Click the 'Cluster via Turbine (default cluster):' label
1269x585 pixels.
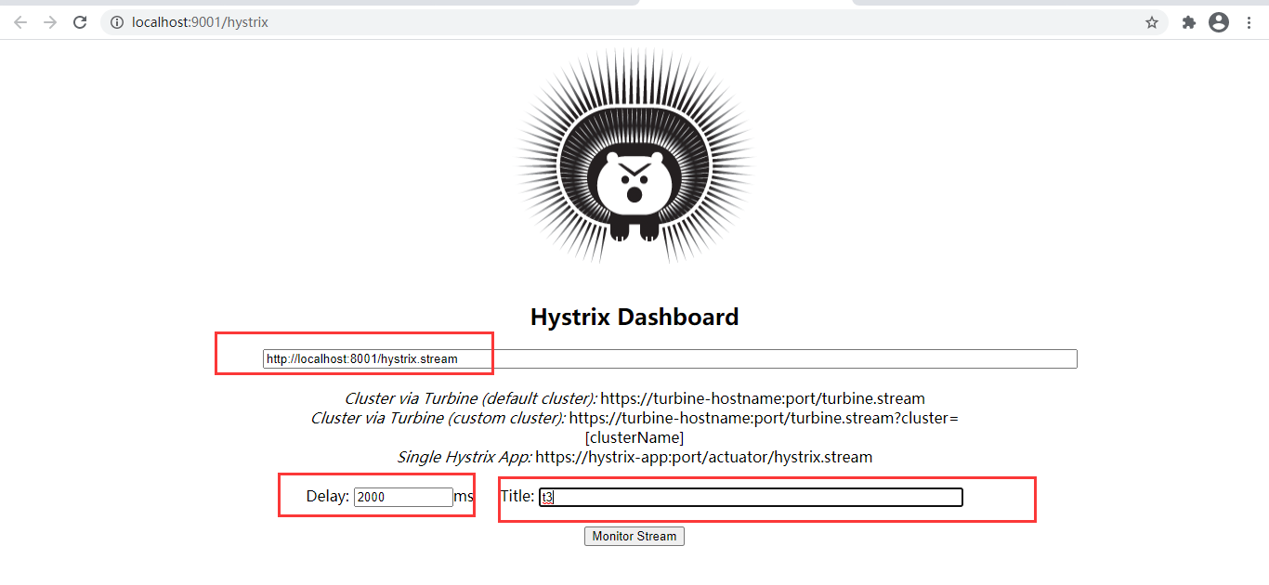pos(471,398)
